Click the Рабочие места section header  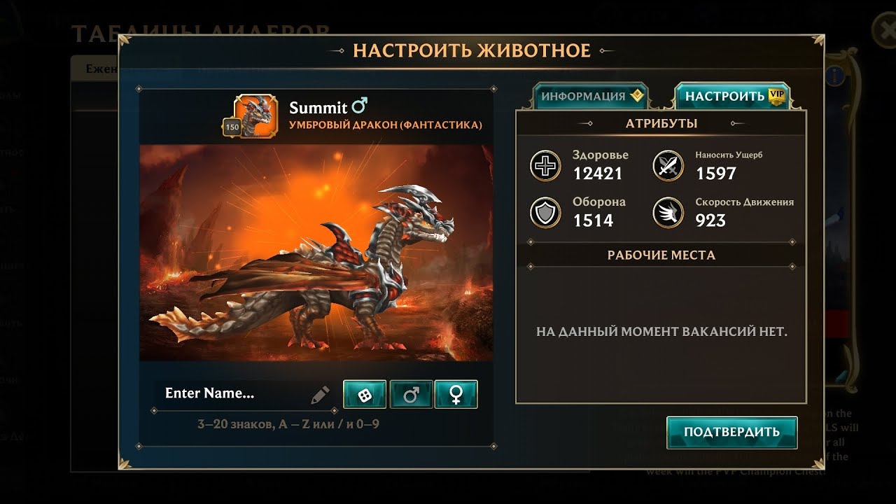[x=661, y=255]
